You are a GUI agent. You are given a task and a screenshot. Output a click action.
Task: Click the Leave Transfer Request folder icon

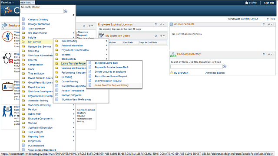(56, 63)
